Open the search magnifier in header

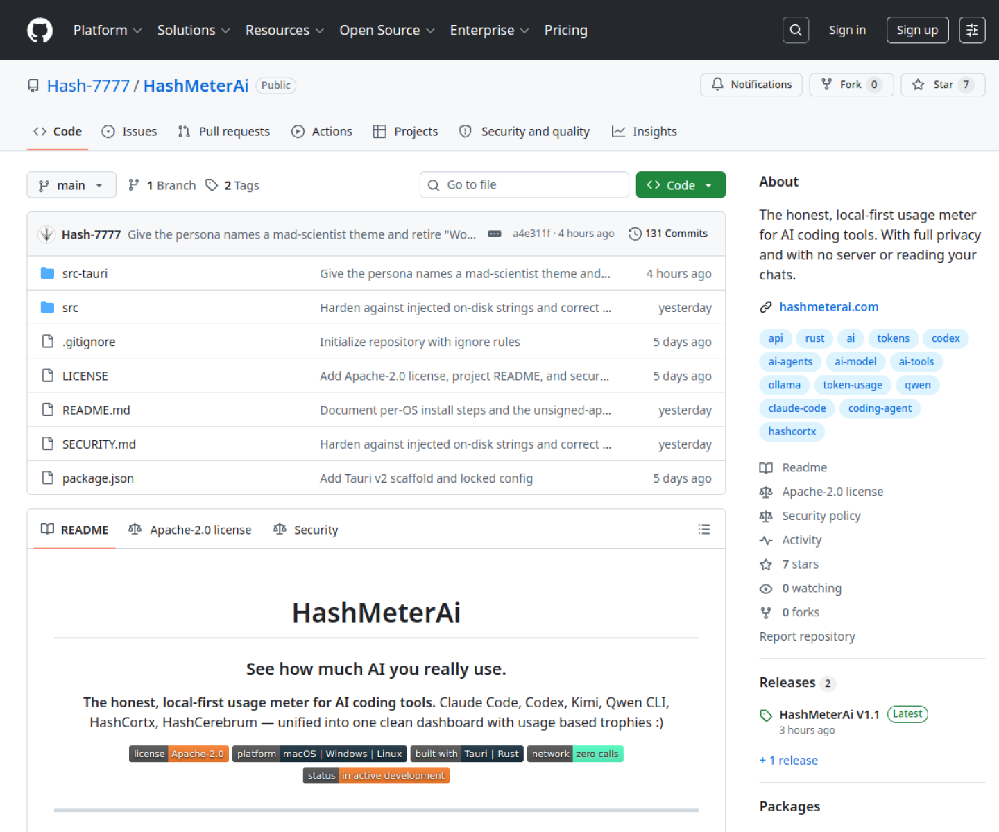click(796, 30)
